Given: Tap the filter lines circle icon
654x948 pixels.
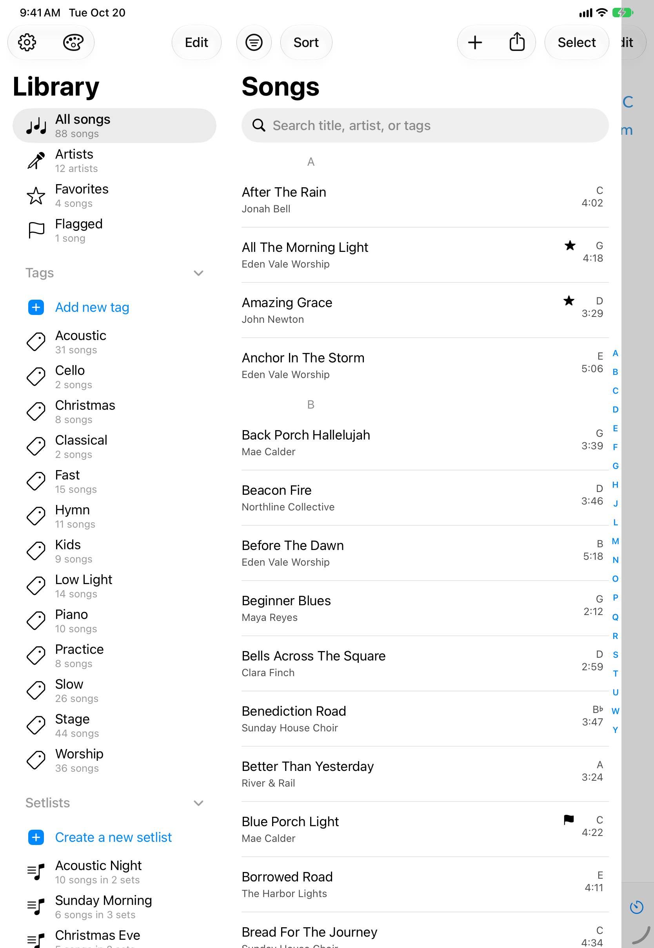Looking at the screenshot, I should 254,42.
